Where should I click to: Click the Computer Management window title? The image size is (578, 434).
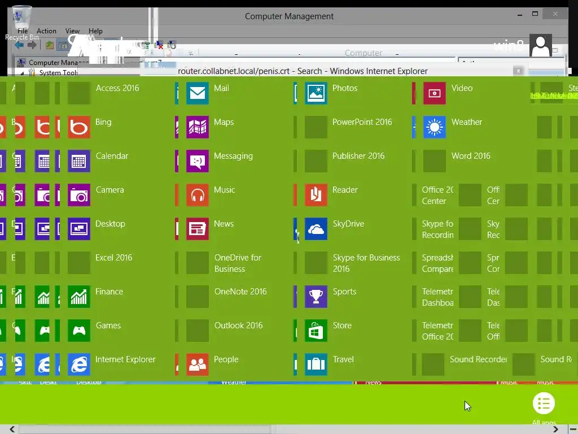pos(289,16)
